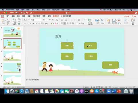138x103 pixels.
Task: Select slide 1 thumbnail
Action: (x=12, y=32)
